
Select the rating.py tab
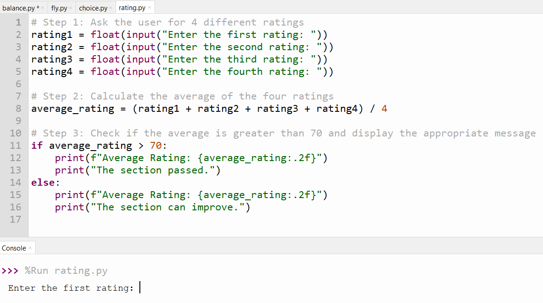(132, 8)
